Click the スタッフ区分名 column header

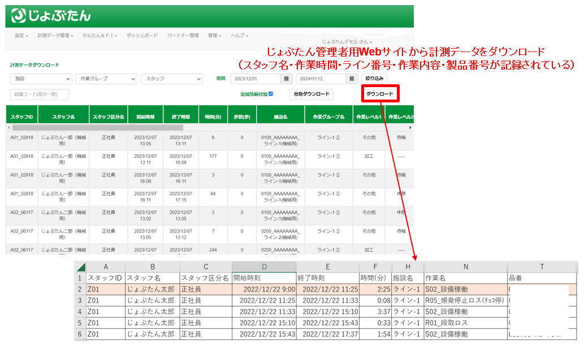(109, 114)
